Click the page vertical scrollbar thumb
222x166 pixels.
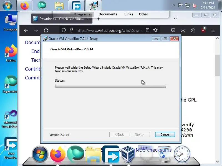point(217,66)
